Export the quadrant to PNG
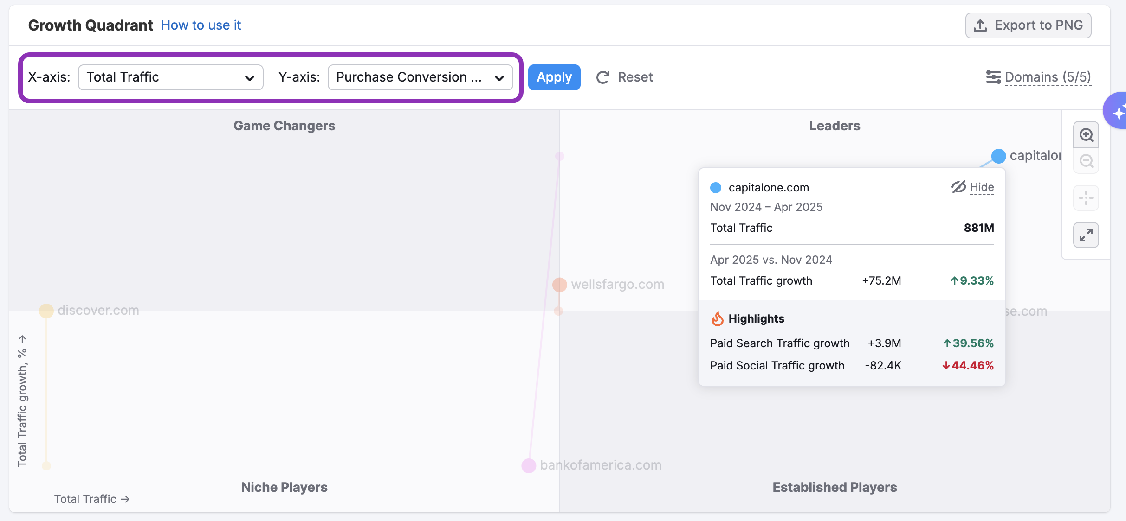Viewport: 1126px width, 521px height. coord(1028,25)
